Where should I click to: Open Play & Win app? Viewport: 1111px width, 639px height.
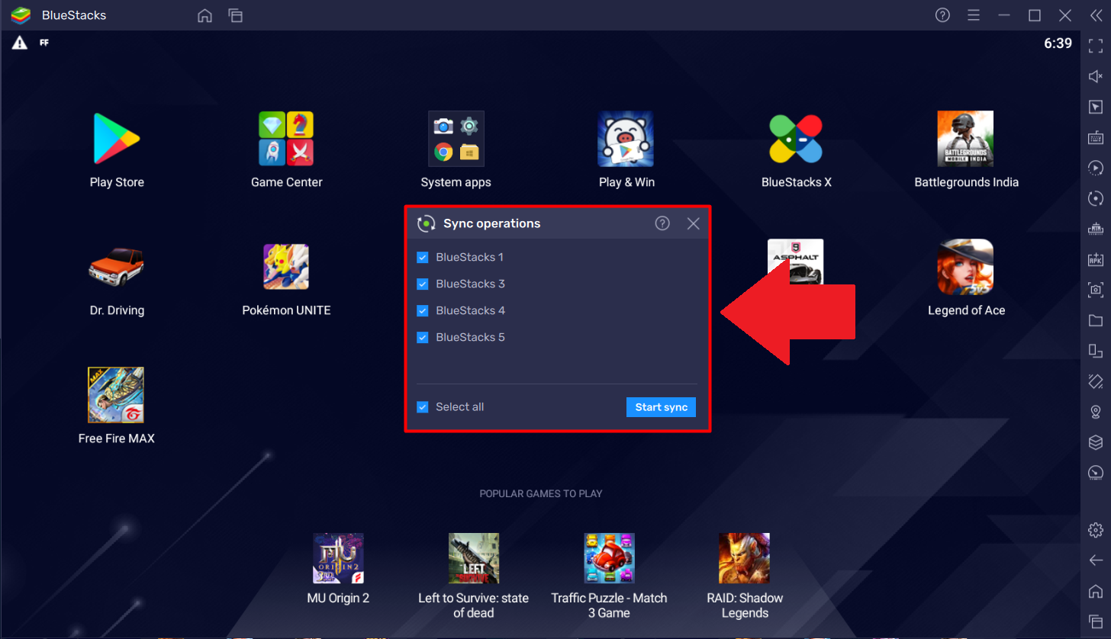click(626, 139)
